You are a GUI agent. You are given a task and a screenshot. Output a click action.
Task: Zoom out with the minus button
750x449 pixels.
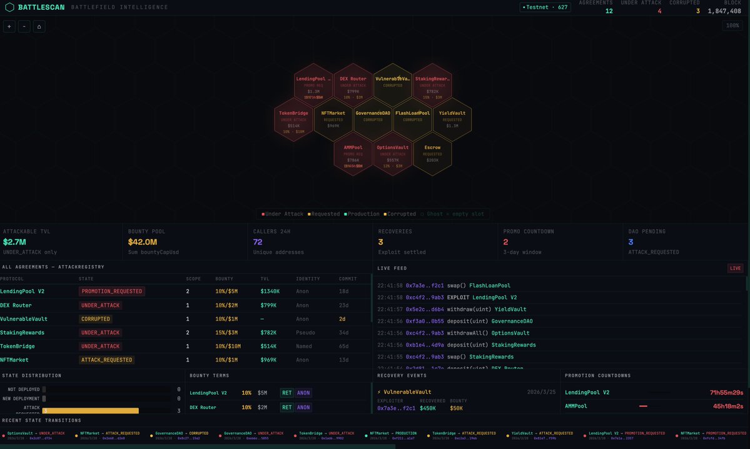(x=24, y=26)
